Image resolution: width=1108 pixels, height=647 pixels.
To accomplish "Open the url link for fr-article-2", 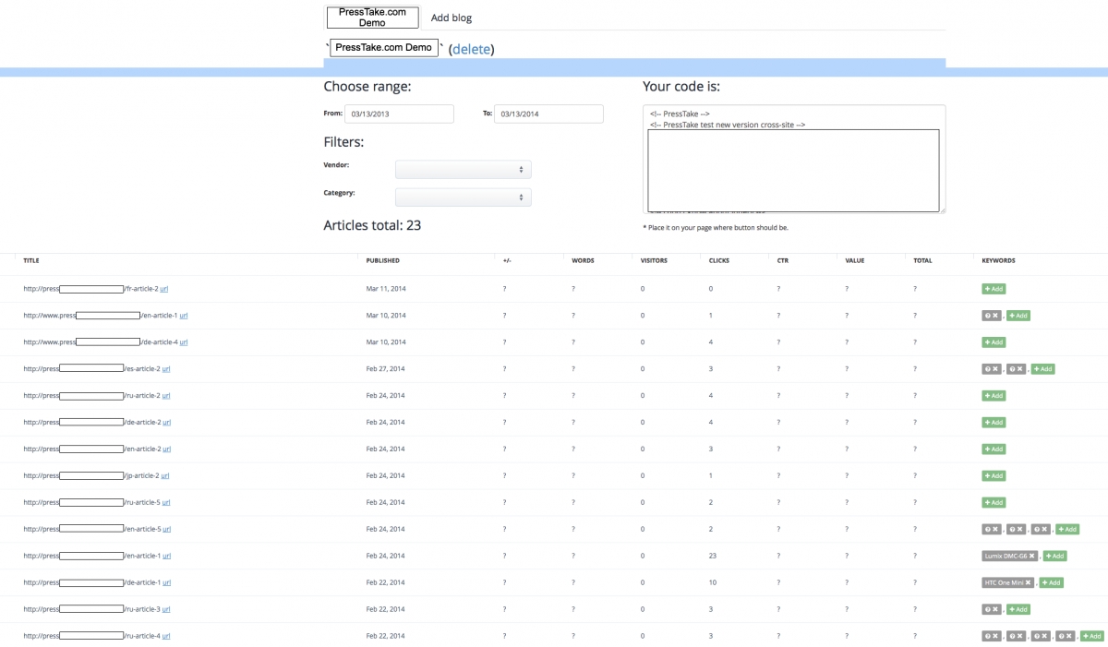I will [x=164, y=289].
